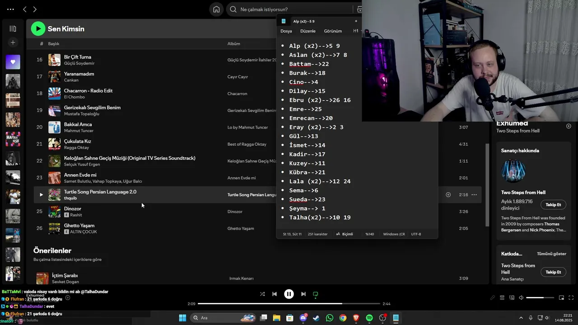Open the Spotify Home page
578x325 pixels.
(216, 9)
